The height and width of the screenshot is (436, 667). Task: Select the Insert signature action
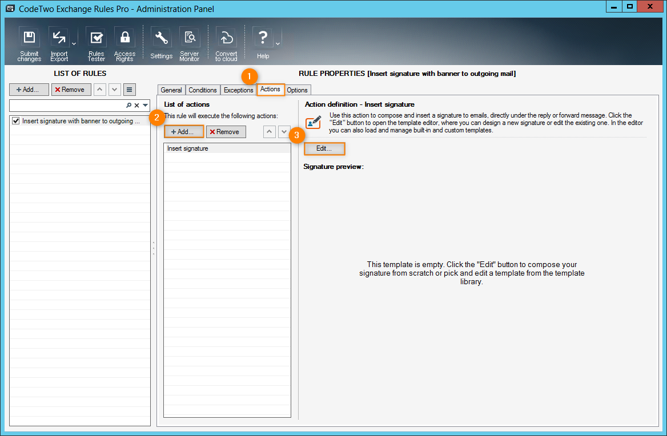(227, 148)
